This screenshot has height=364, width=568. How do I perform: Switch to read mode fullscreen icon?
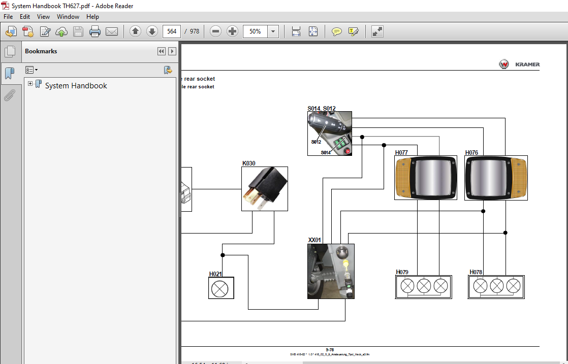click(x=377, y=31)
